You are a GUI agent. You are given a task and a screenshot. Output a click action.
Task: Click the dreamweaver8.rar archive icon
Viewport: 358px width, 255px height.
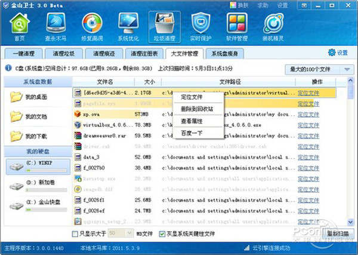78,136
